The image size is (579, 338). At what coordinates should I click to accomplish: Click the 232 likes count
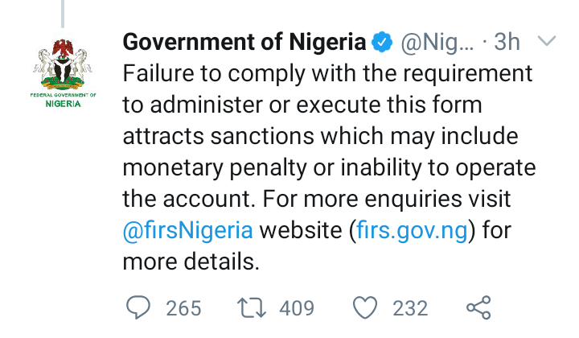click(x=410, y=308)
